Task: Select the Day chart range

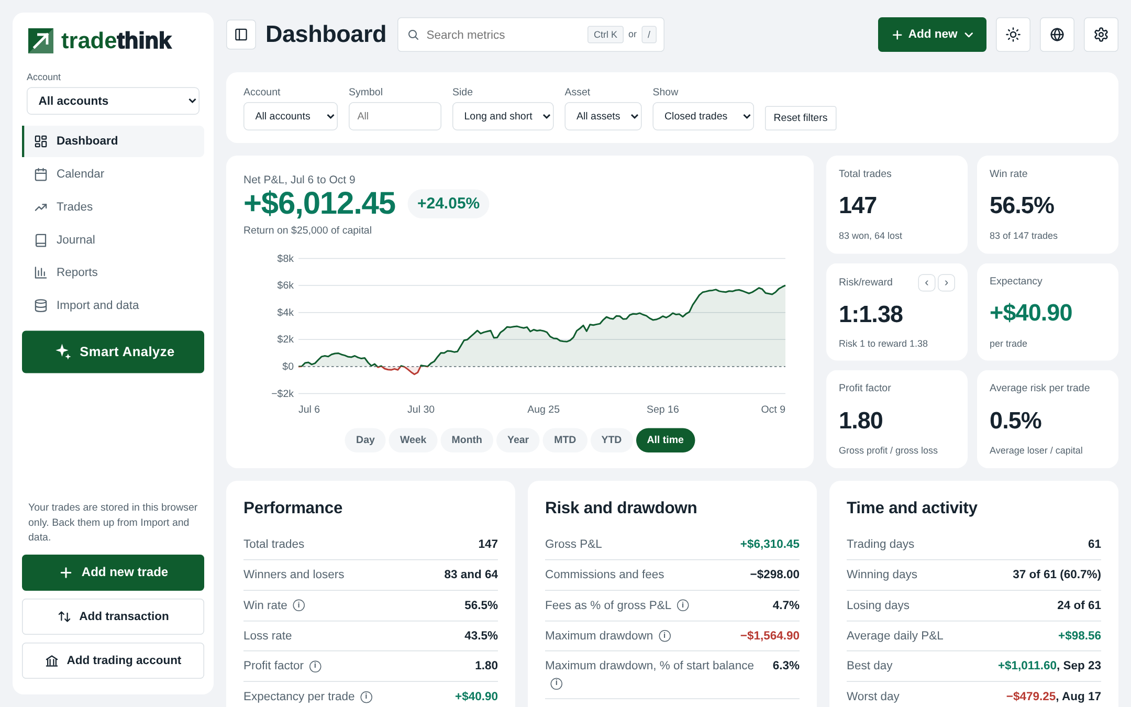Action: [365, 440]
